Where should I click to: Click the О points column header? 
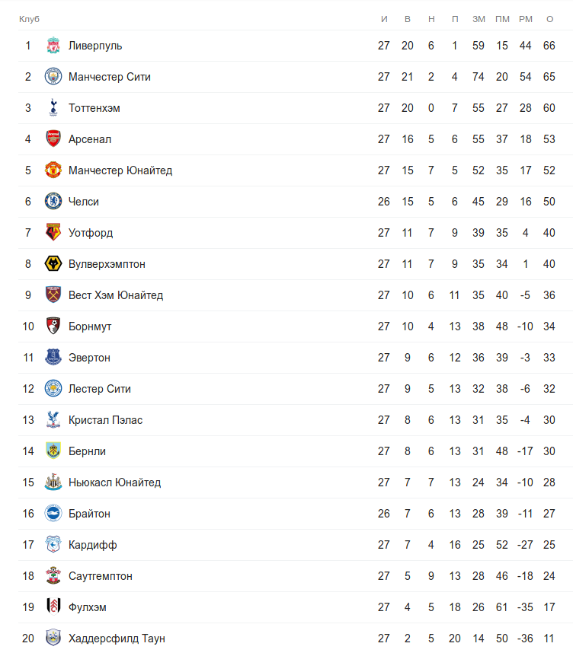coord(549,18)
